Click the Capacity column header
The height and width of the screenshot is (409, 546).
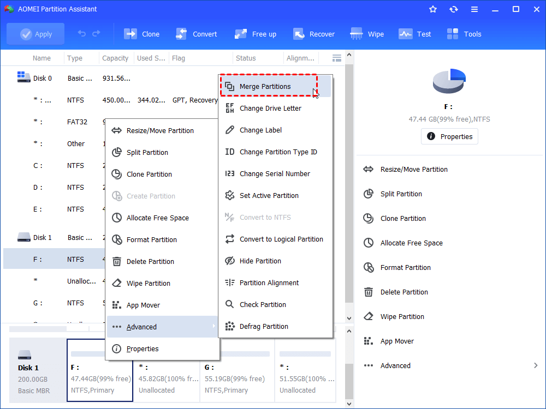[x=115, y=58]
